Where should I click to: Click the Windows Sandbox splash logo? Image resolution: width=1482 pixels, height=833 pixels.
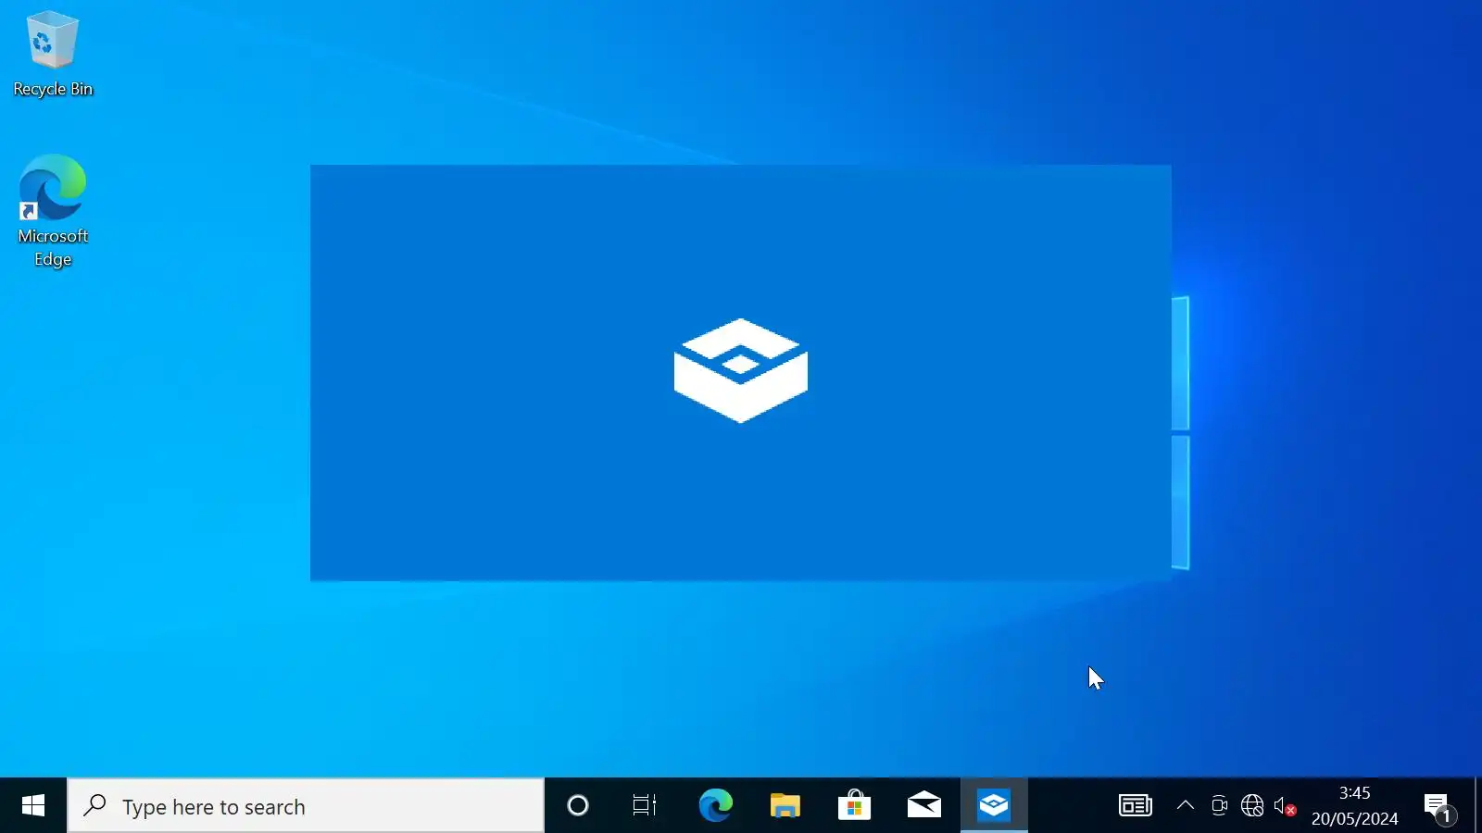741,371
